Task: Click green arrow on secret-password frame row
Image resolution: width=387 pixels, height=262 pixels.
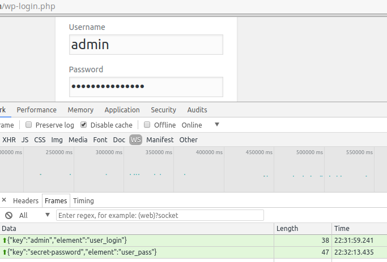Action: pyautogui.click(x=5, y=252)
